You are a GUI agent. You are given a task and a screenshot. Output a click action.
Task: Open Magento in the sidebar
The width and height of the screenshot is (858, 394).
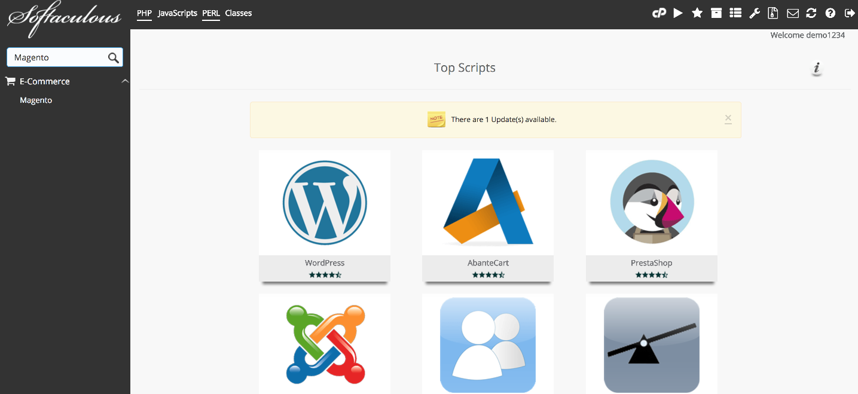tap(36, 100)
